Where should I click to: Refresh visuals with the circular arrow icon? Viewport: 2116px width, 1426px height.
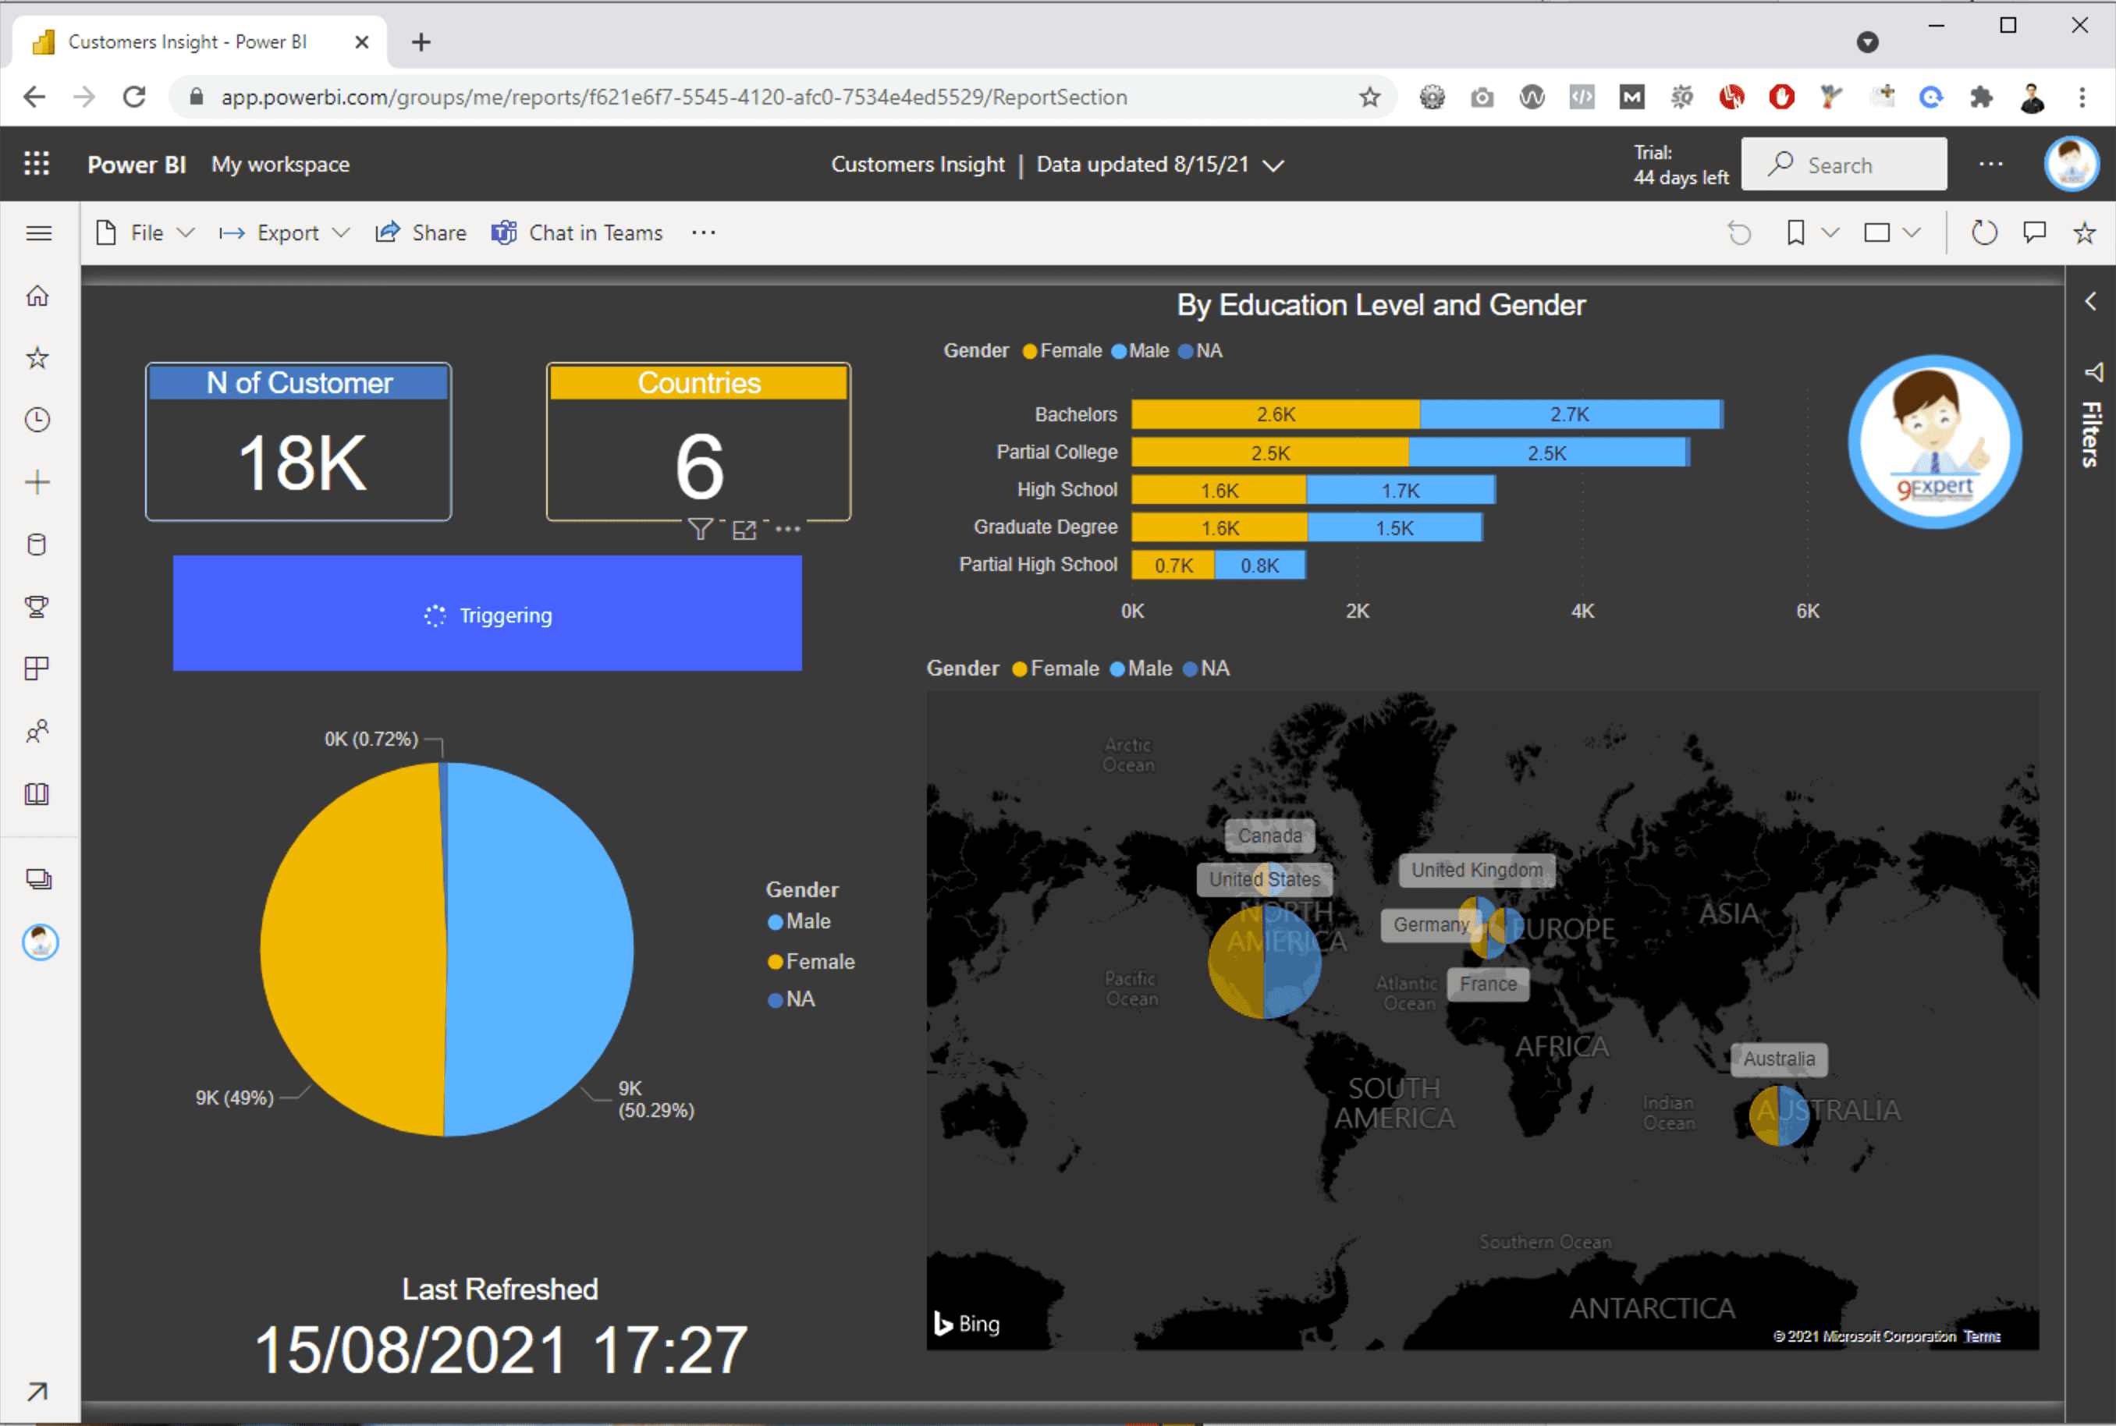click(1984, 234)
